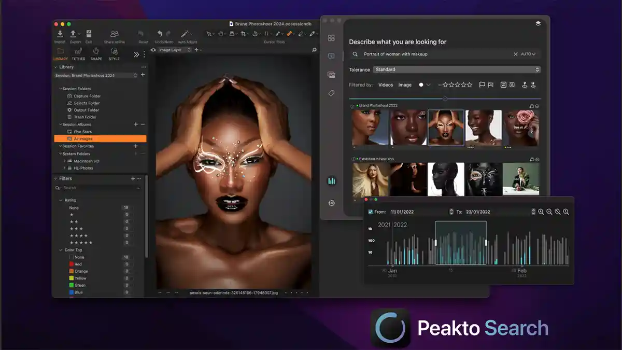This screenshot has height=350, width=622.
Task: Click the Auto Adjust wand icon
Action: (x=185, y=34)
